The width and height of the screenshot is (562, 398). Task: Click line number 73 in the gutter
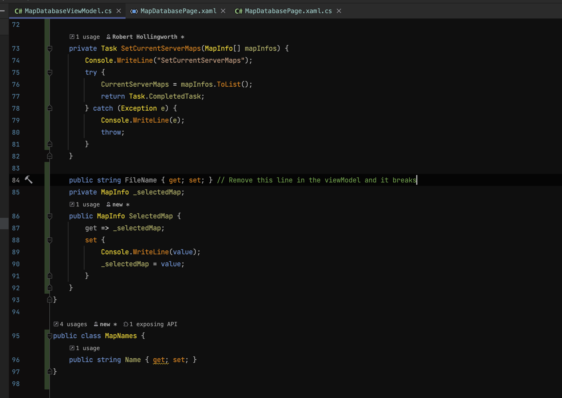pos(16,48)
